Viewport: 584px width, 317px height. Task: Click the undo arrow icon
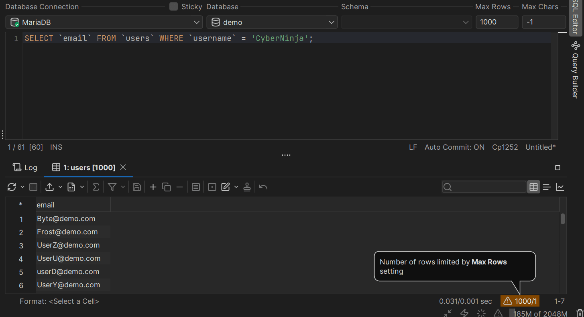(x=263, y=187)
